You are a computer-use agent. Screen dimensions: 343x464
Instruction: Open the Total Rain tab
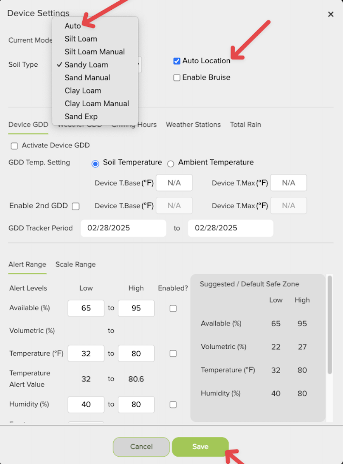[245, 125]
